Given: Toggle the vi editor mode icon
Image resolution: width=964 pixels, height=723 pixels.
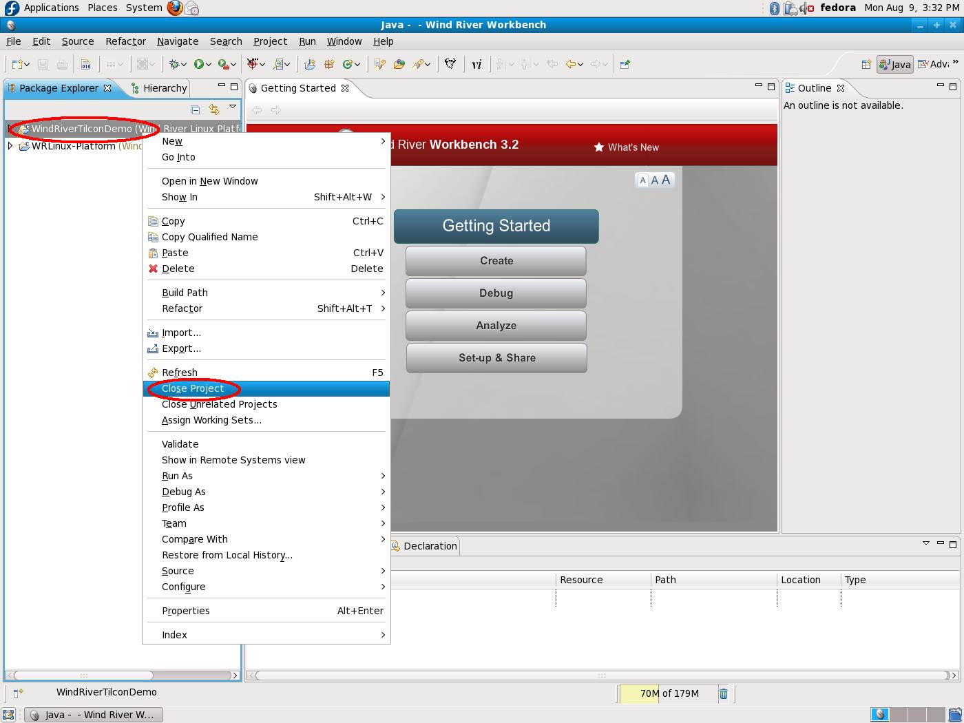Looking at the screenshot, I should click(x=476, y=64).
